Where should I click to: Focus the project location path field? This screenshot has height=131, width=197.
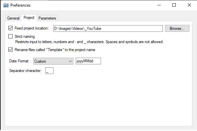click(108, 29)
